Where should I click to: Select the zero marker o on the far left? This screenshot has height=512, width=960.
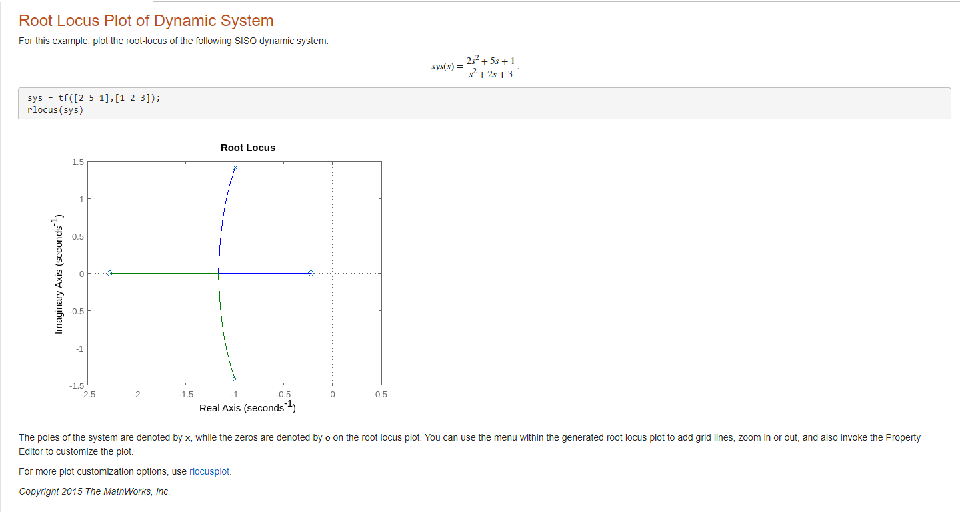pos(110,273)
